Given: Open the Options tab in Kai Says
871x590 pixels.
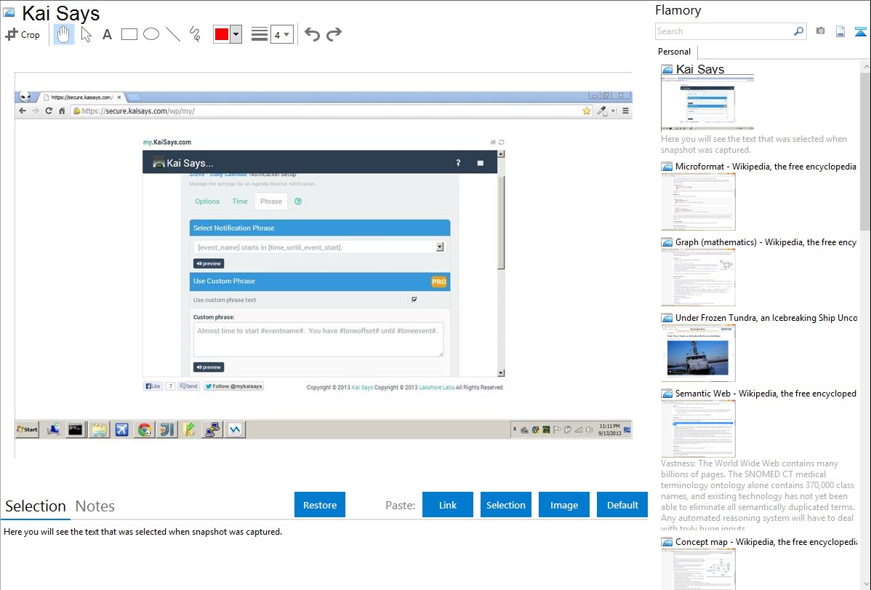Looking at the screenshot, I should click(207, 202).
